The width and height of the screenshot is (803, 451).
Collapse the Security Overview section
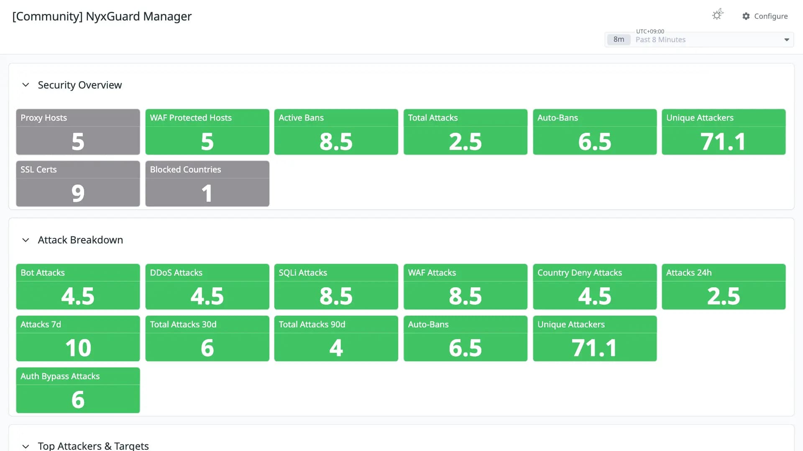[x=26, y=85]
